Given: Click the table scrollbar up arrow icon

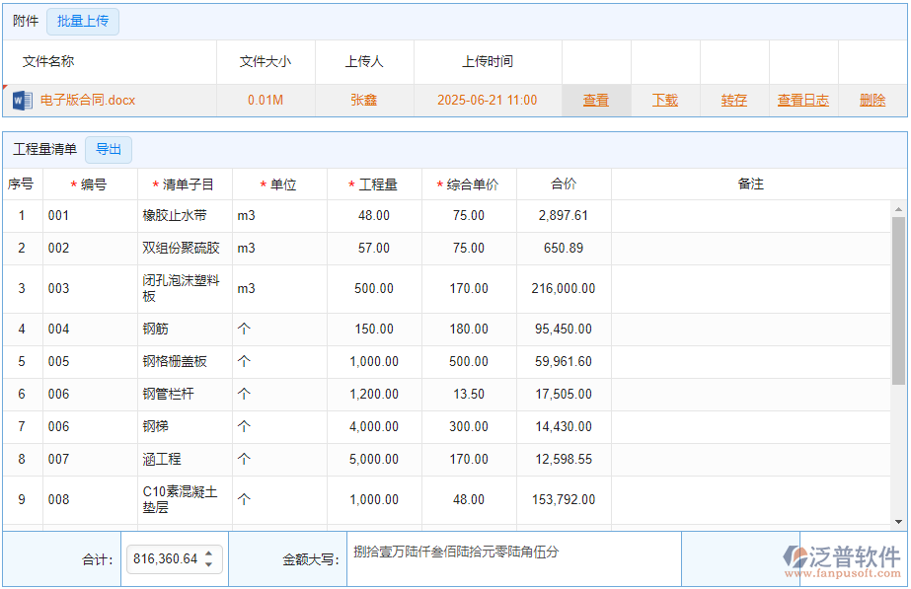Looking at the screenshot, I should coord(898,207).
